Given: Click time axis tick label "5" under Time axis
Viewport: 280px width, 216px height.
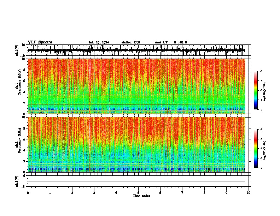Looking at the screenshot, I should 138,193.
